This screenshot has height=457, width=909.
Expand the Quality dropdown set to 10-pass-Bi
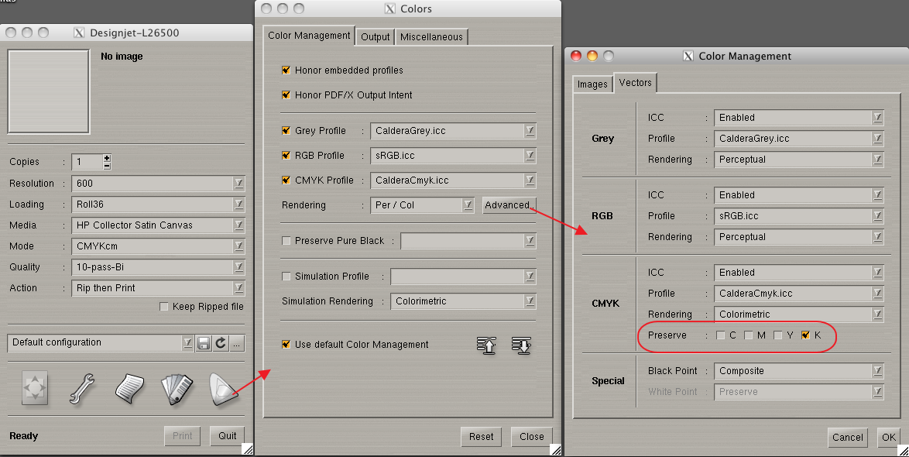pos(159,267)
